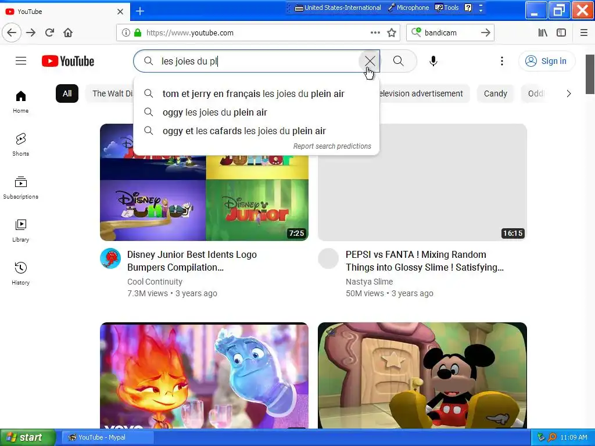Open YouTube settings three-dot menu
This screenshot has height=446, width=595.
point(501,61)
